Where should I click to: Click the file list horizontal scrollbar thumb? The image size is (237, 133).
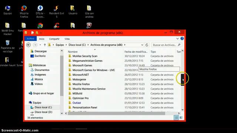116,113
